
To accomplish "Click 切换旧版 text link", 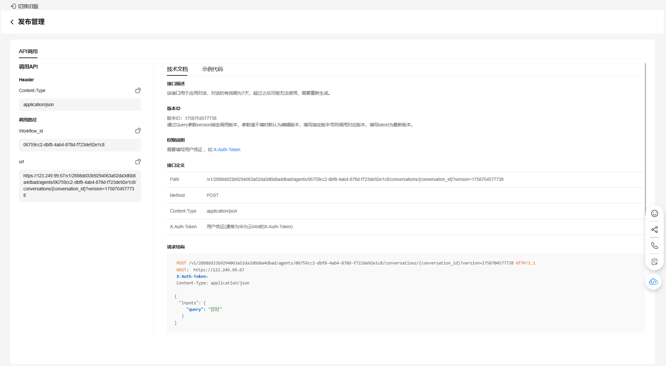I will tap(28, 6).
